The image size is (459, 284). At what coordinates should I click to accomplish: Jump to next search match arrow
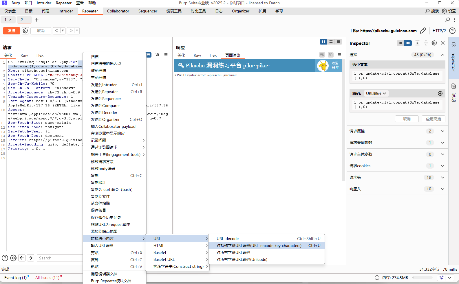point(31,258)
